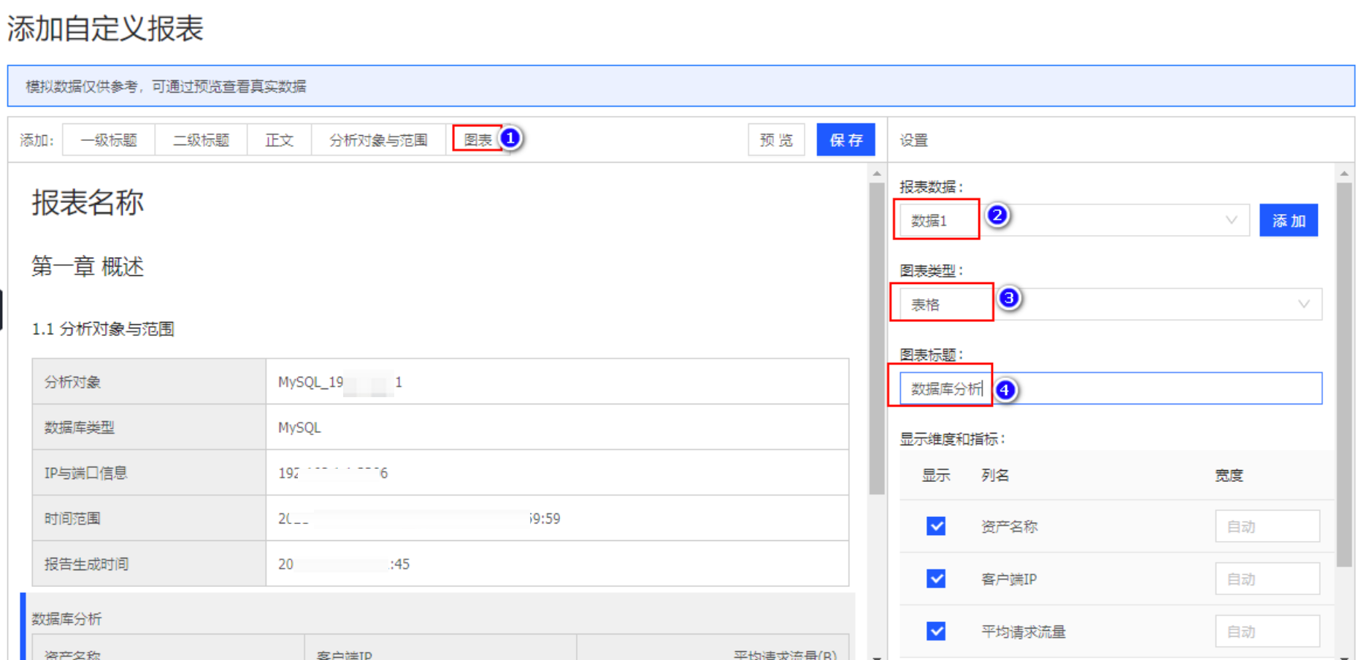Click the 显示 column header
1358x660 pixels.
(936, 475)
